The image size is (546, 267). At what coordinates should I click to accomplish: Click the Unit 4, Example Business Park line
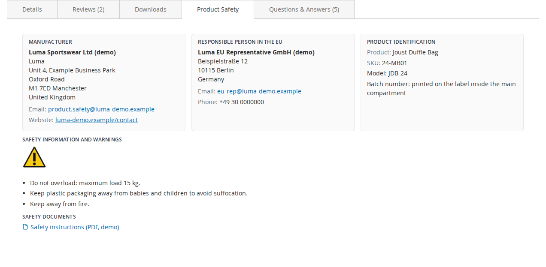[72, 70]
